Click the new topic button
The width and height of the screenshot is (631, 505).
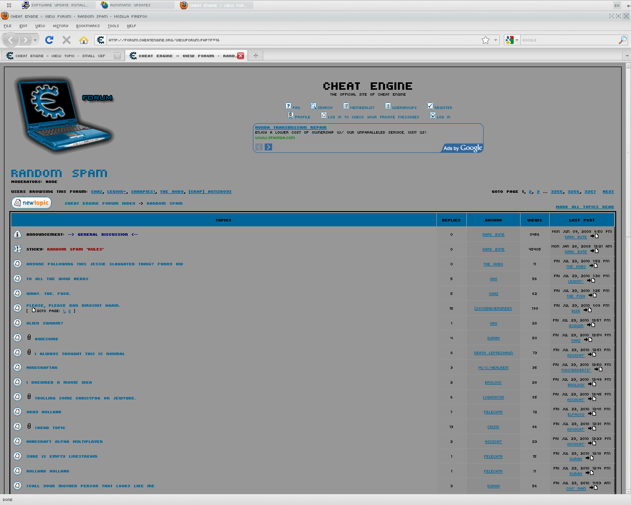tap(32, 203)
